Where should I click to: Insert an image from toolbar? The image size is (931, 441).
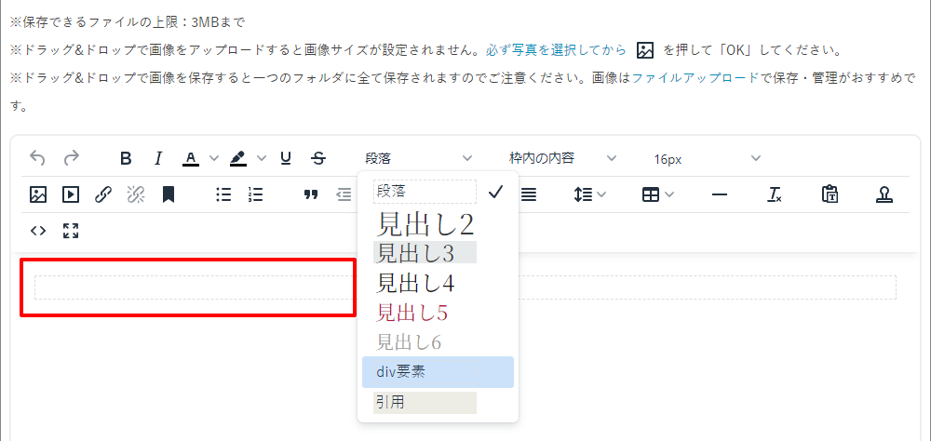[38, 194]
